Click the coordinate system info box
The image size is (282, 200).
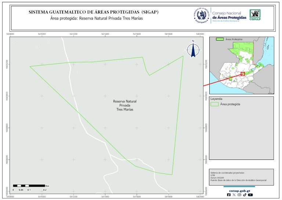click(x=241, y=176)
